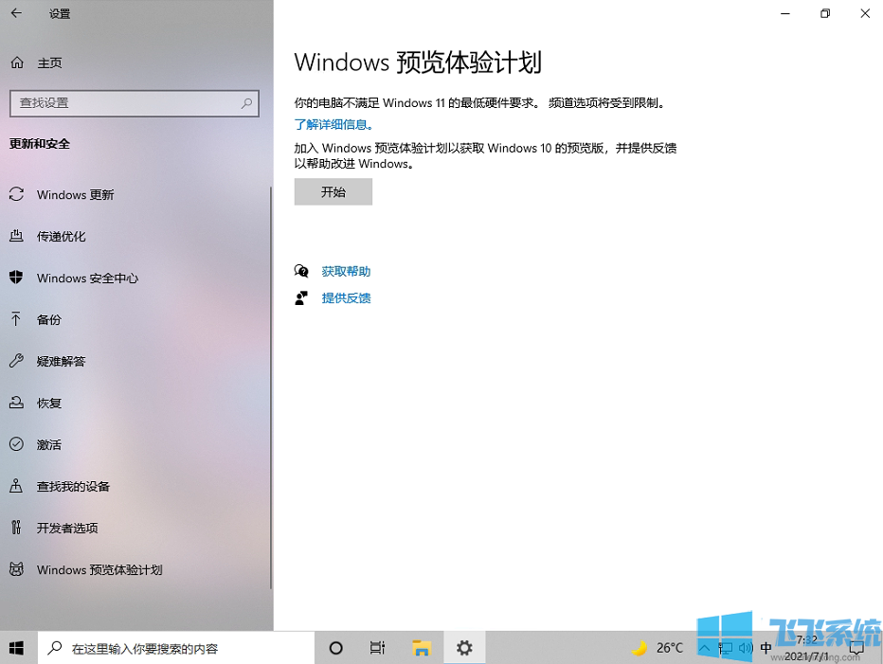Screen dimensions: 883x664
Task: Open Windows 更新 in the sidebar
Action: 74,194
